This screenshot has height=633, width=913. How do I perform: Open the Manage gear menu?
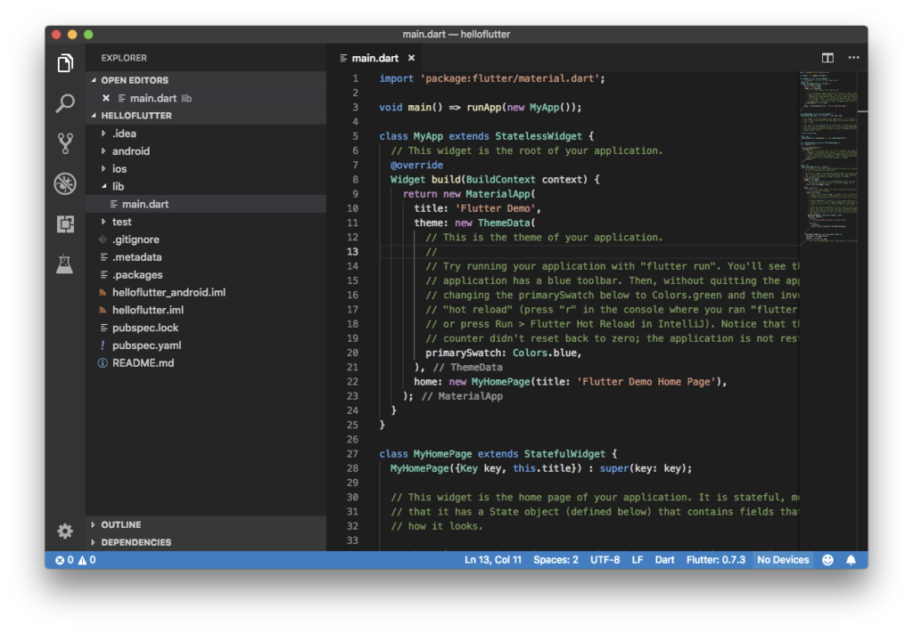pos(65,531)
